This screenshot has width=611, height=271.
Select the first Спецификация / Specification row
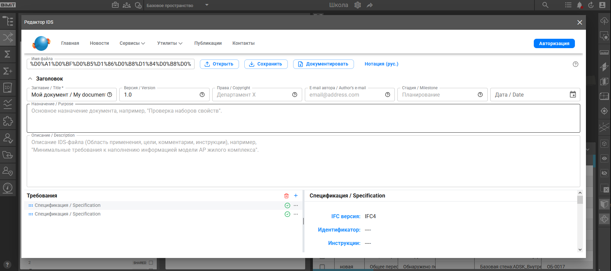coord(162,206)
